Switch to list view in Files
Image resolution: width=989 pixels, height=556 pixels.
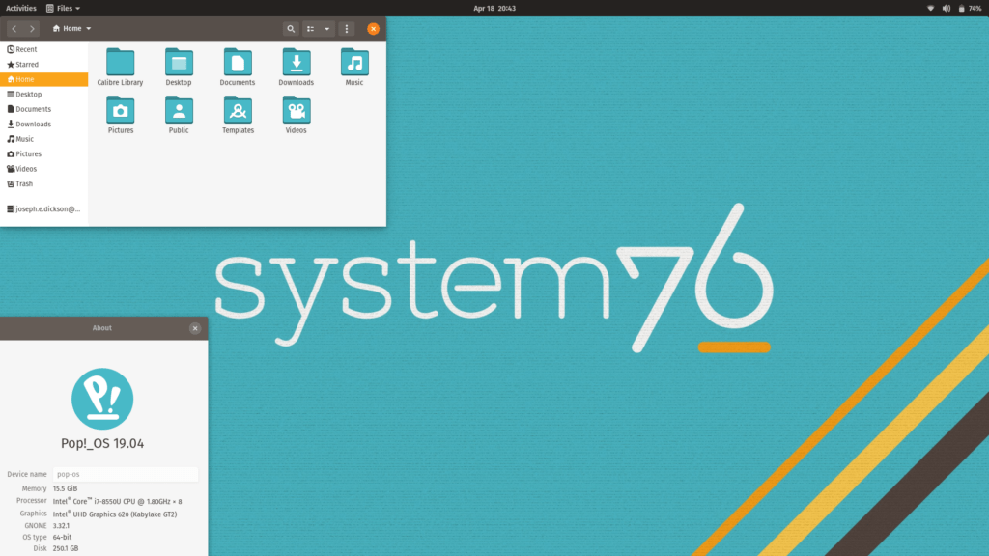point(309,28)
